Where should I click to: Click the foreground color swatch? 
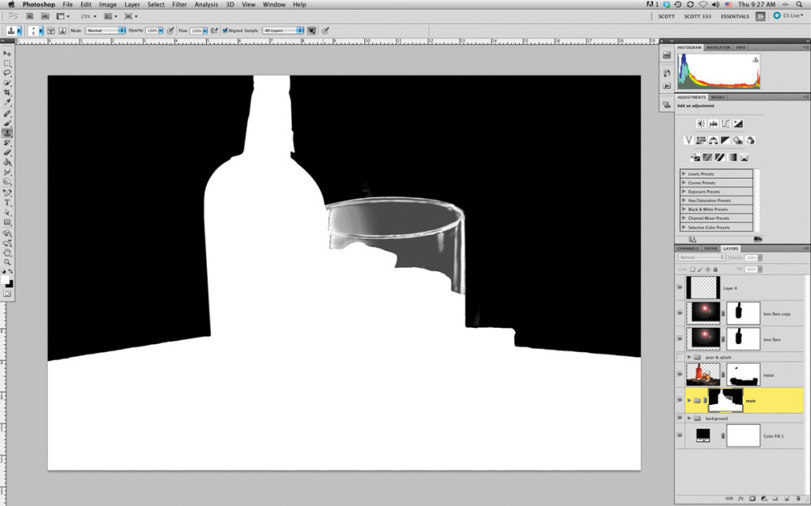(x=5, y=279)
